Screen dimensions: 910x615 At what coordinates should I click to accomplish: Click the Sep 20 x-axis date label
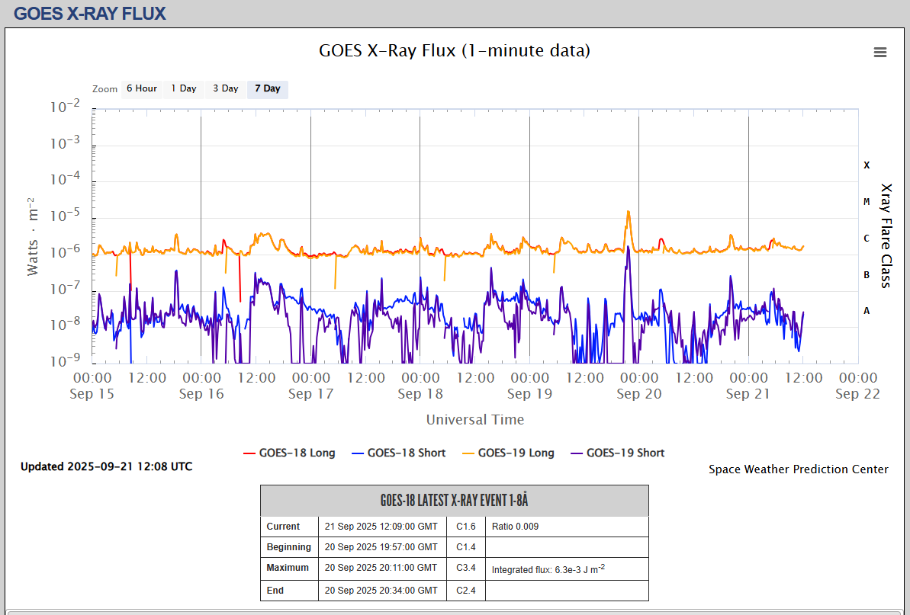click(639, 394)
